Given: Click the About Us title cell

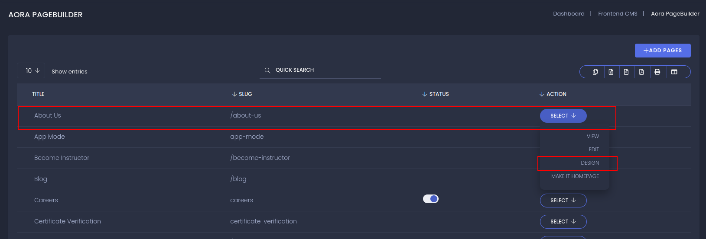Looking at the screenshot, I should pyautogui.click(x=48, y=115).
